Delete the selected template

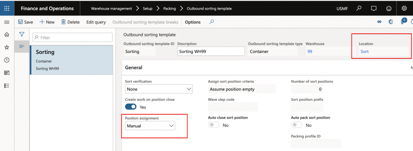(70, 22)
